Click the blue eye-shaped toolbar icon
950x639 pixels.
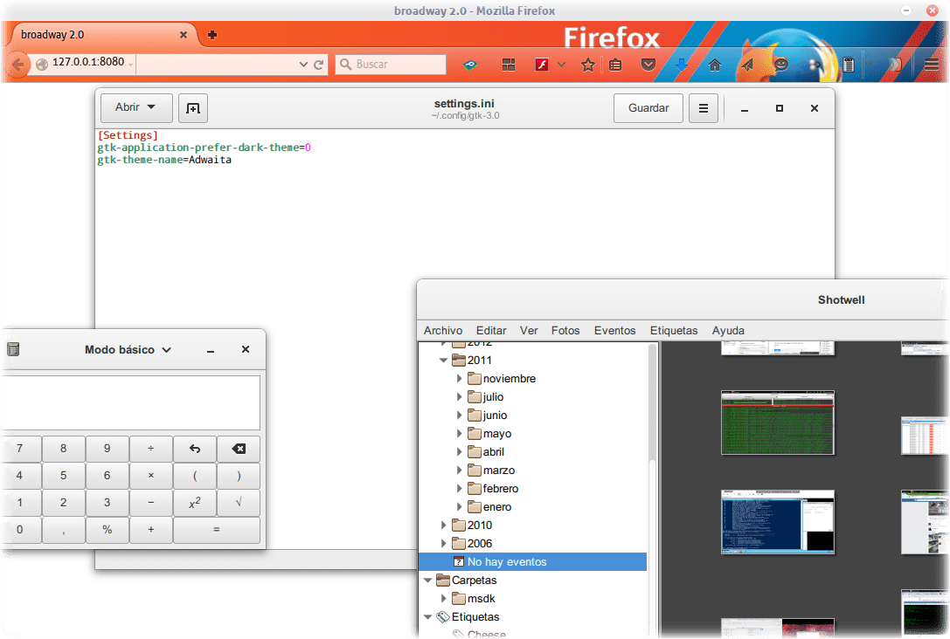pyautogui.click(x=470, y=65)
